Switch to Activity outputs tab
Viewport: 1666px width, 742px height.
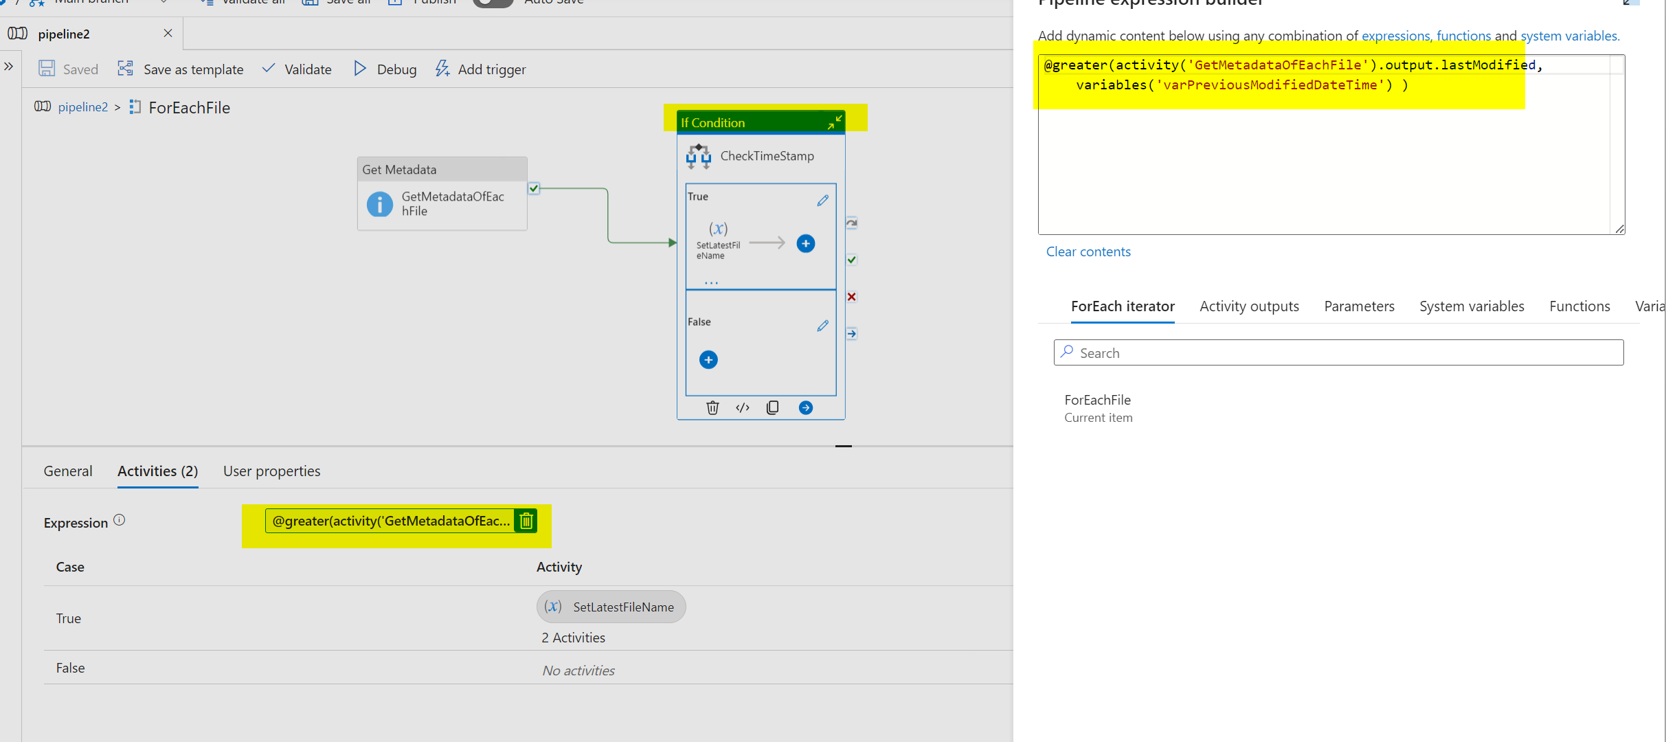click(1248, 306)
